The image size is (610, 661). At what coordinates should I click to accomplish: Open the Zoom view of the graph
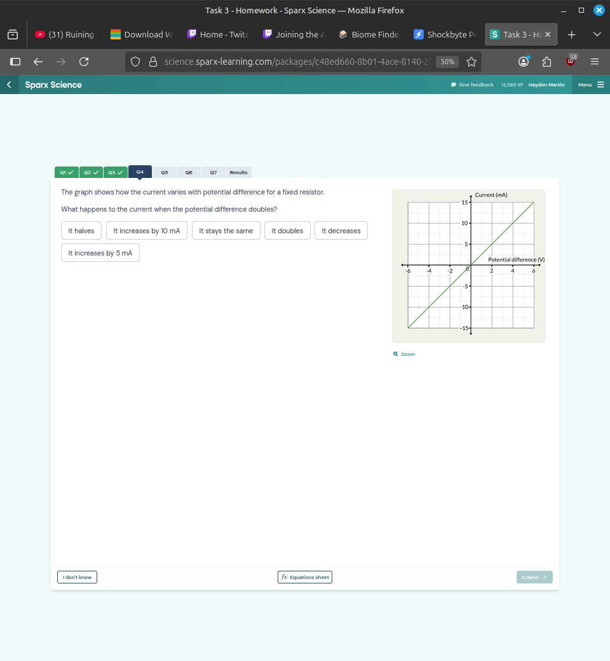pyautogui.click(x=404, y=354)
